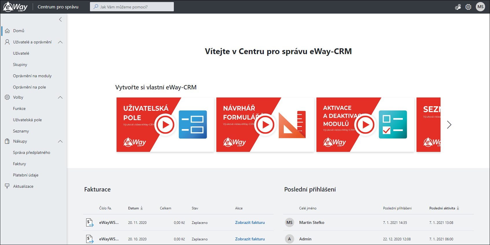Open Správa předplatného
This screenshot has height=245, width=490.
tap(32, 152)
